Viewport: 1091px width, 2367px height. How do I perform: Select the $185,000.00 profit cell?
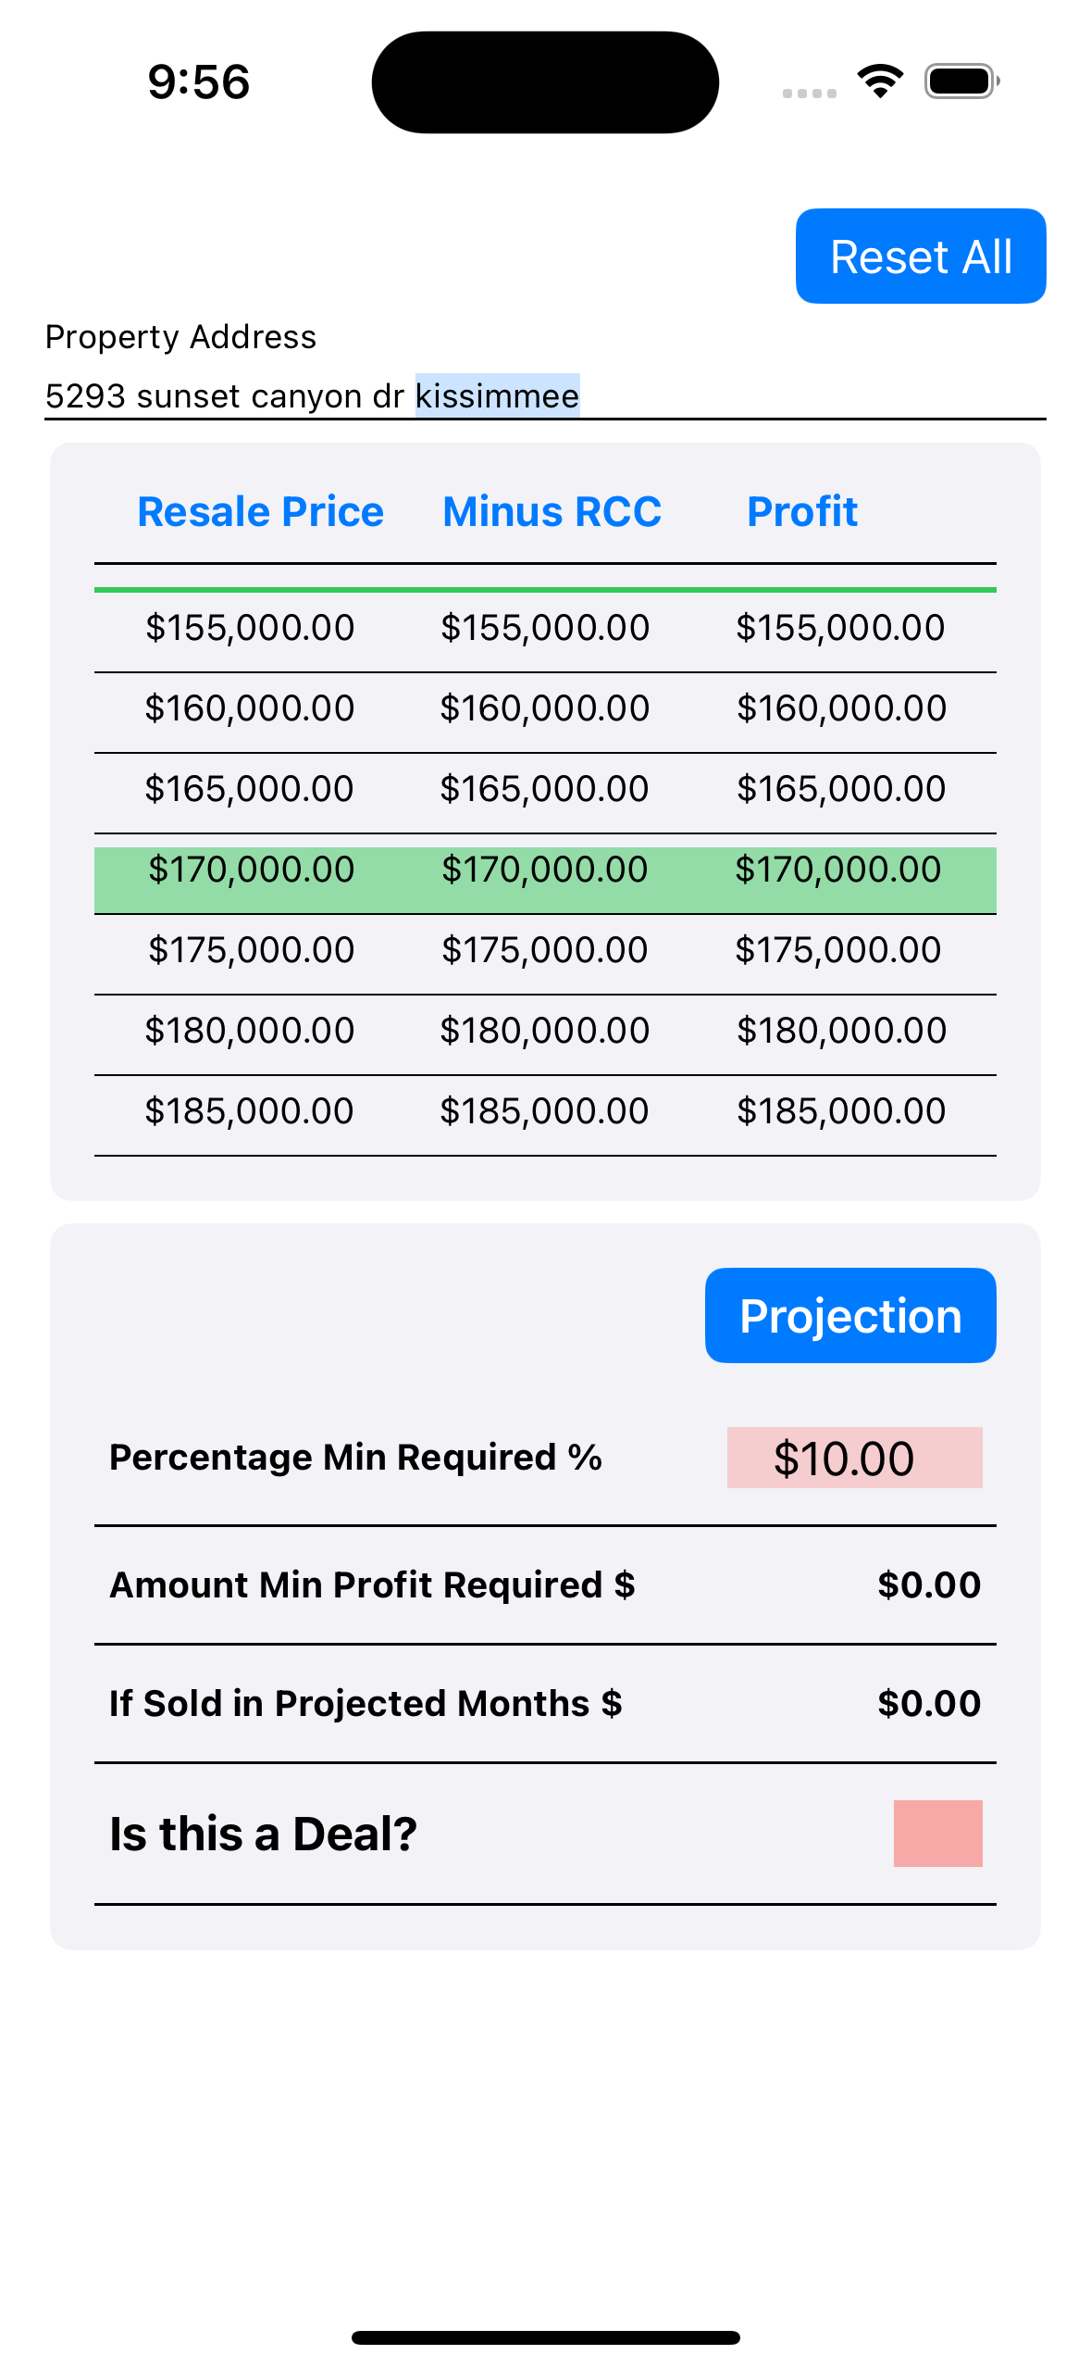pyautogui.click(x=840, y=1111)
